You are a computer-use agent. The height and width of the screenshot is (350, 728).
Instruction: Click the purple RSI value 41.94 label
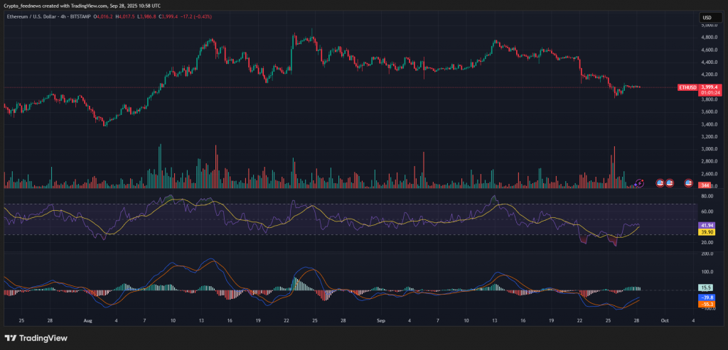click(x=707, y=224)
